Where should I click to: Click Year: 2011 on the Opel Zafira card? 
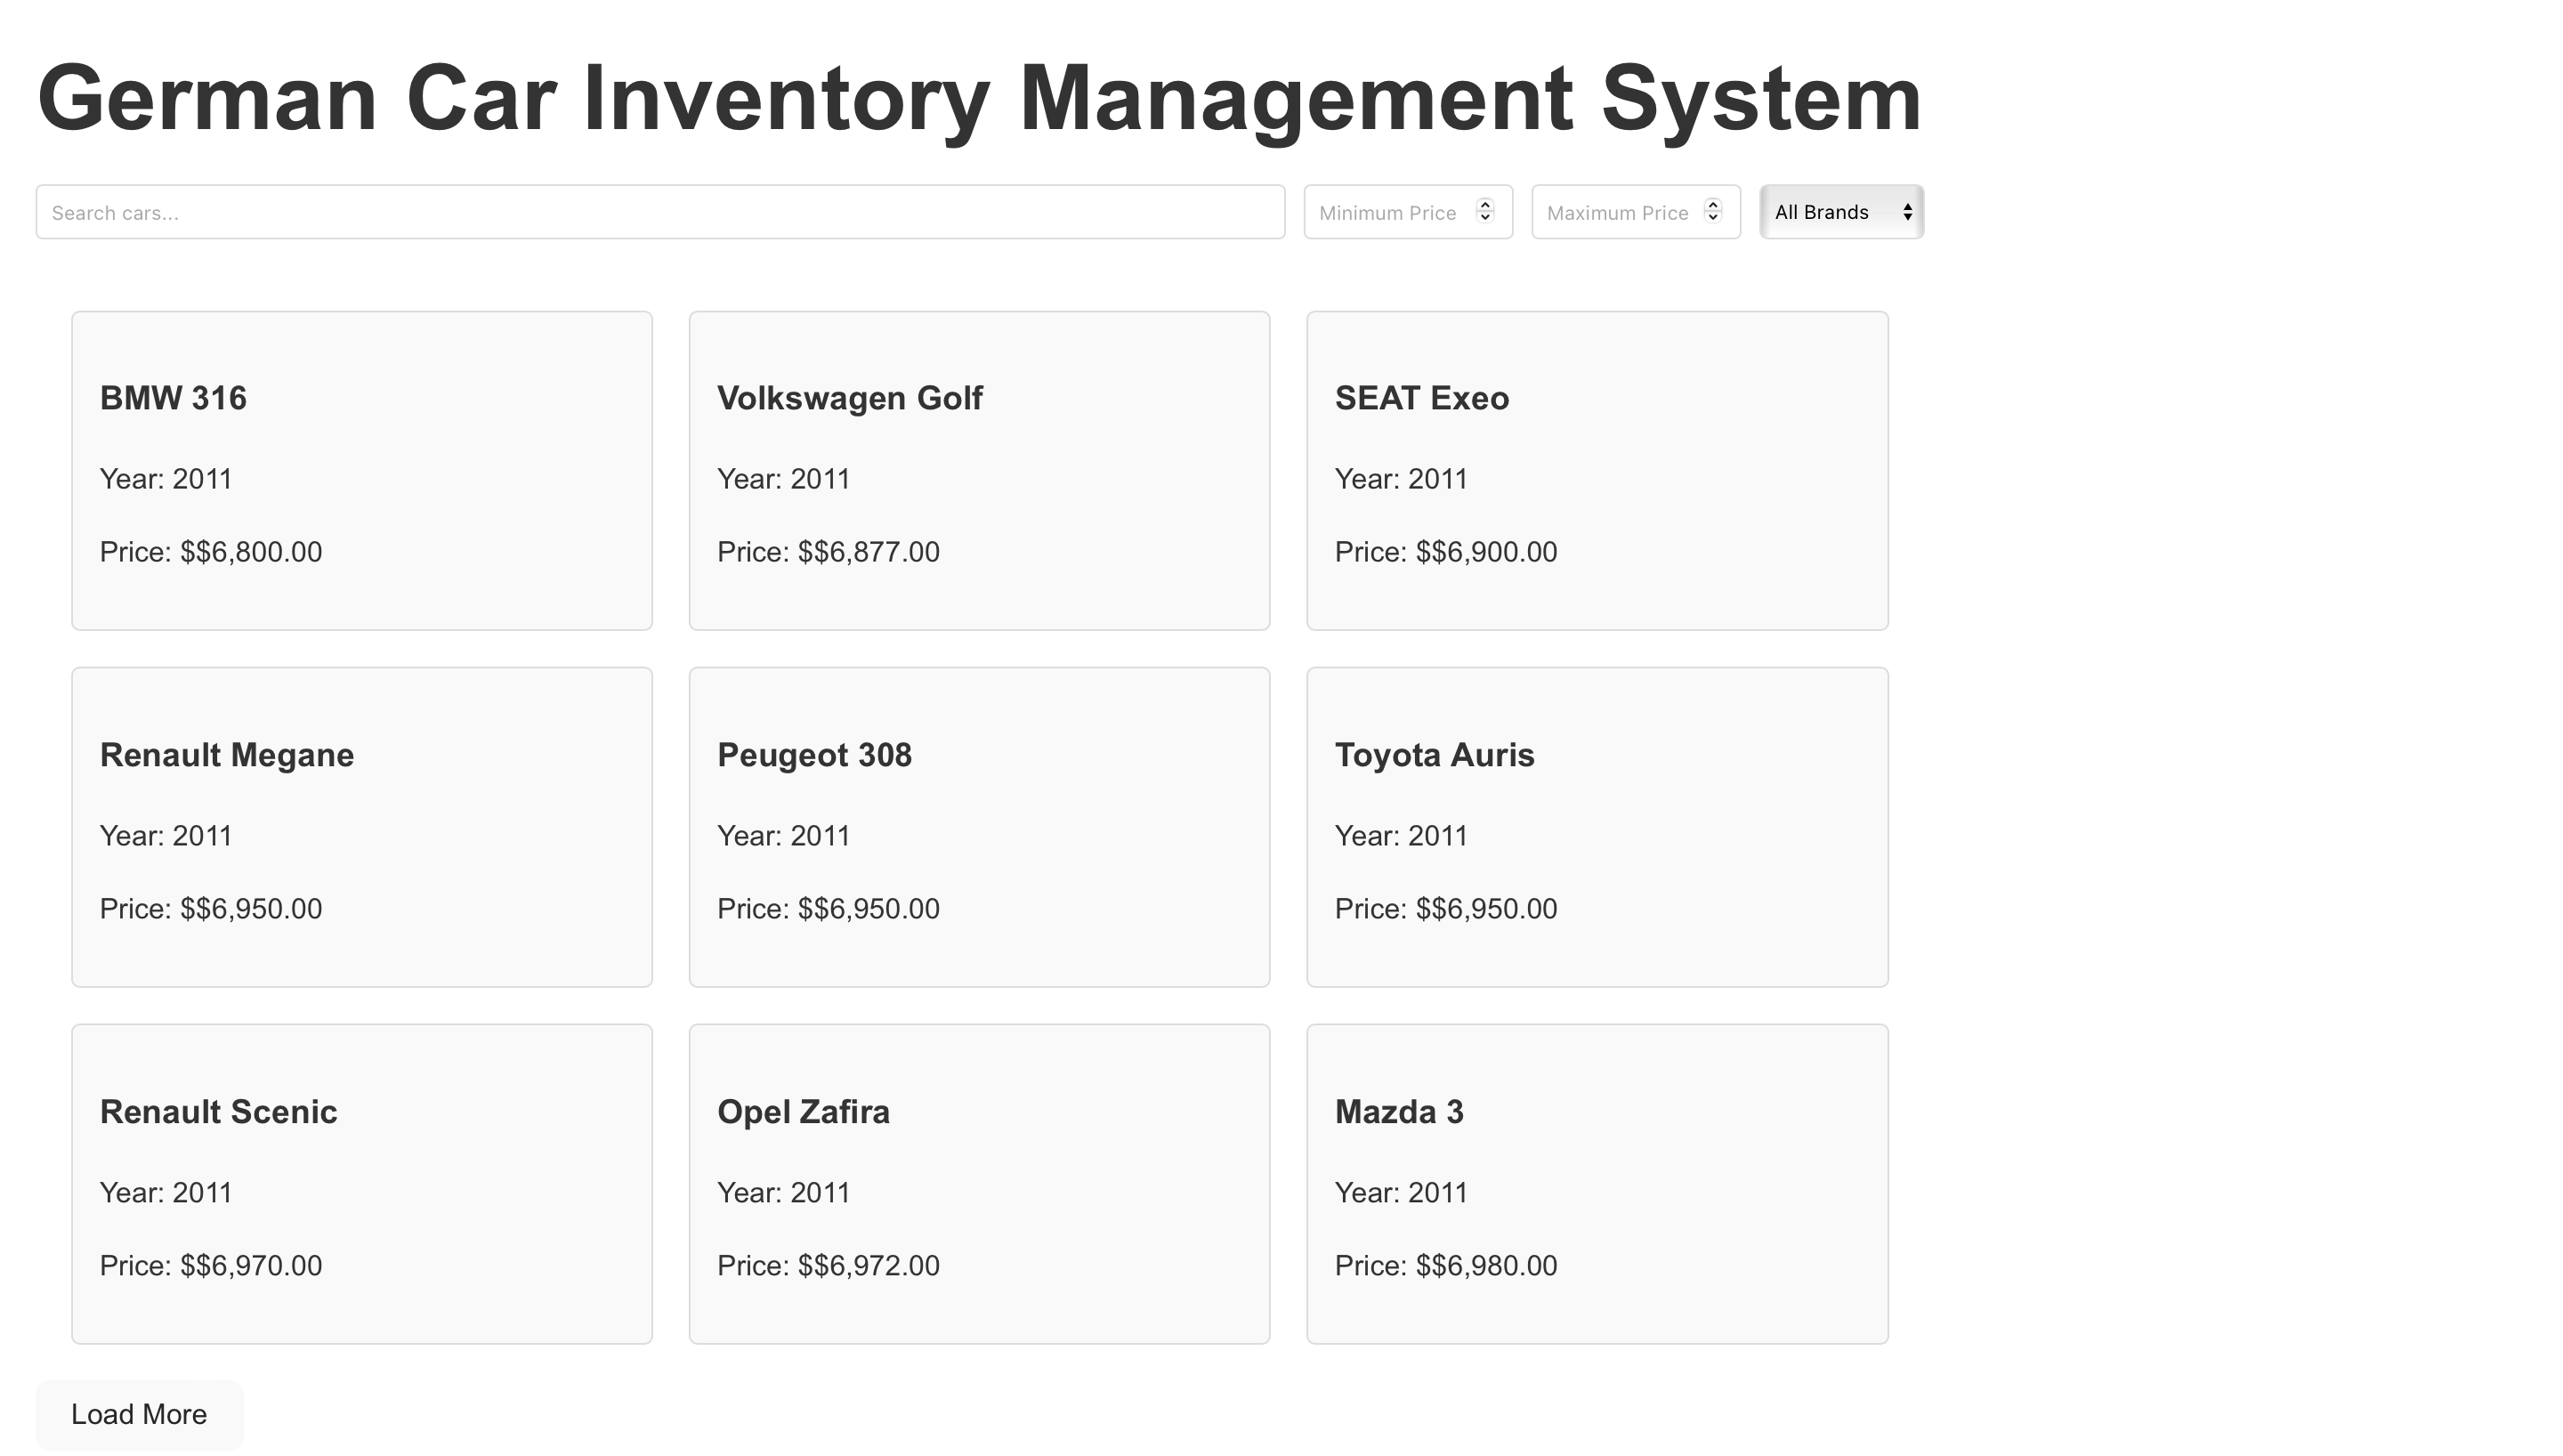784,1193
